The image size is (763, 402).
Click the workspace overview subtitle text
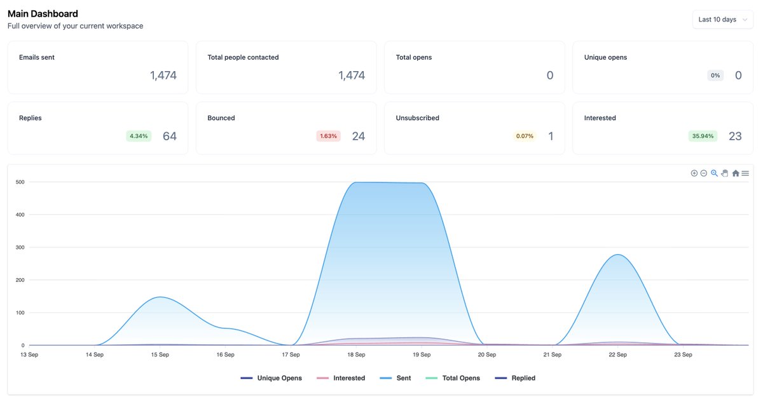(x=76, y=26)
